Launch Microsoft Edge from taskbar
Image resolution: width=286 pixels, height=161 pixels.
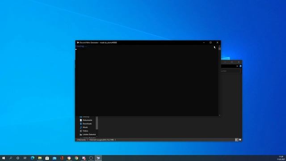pyautogui.click(x=33, y=158)
